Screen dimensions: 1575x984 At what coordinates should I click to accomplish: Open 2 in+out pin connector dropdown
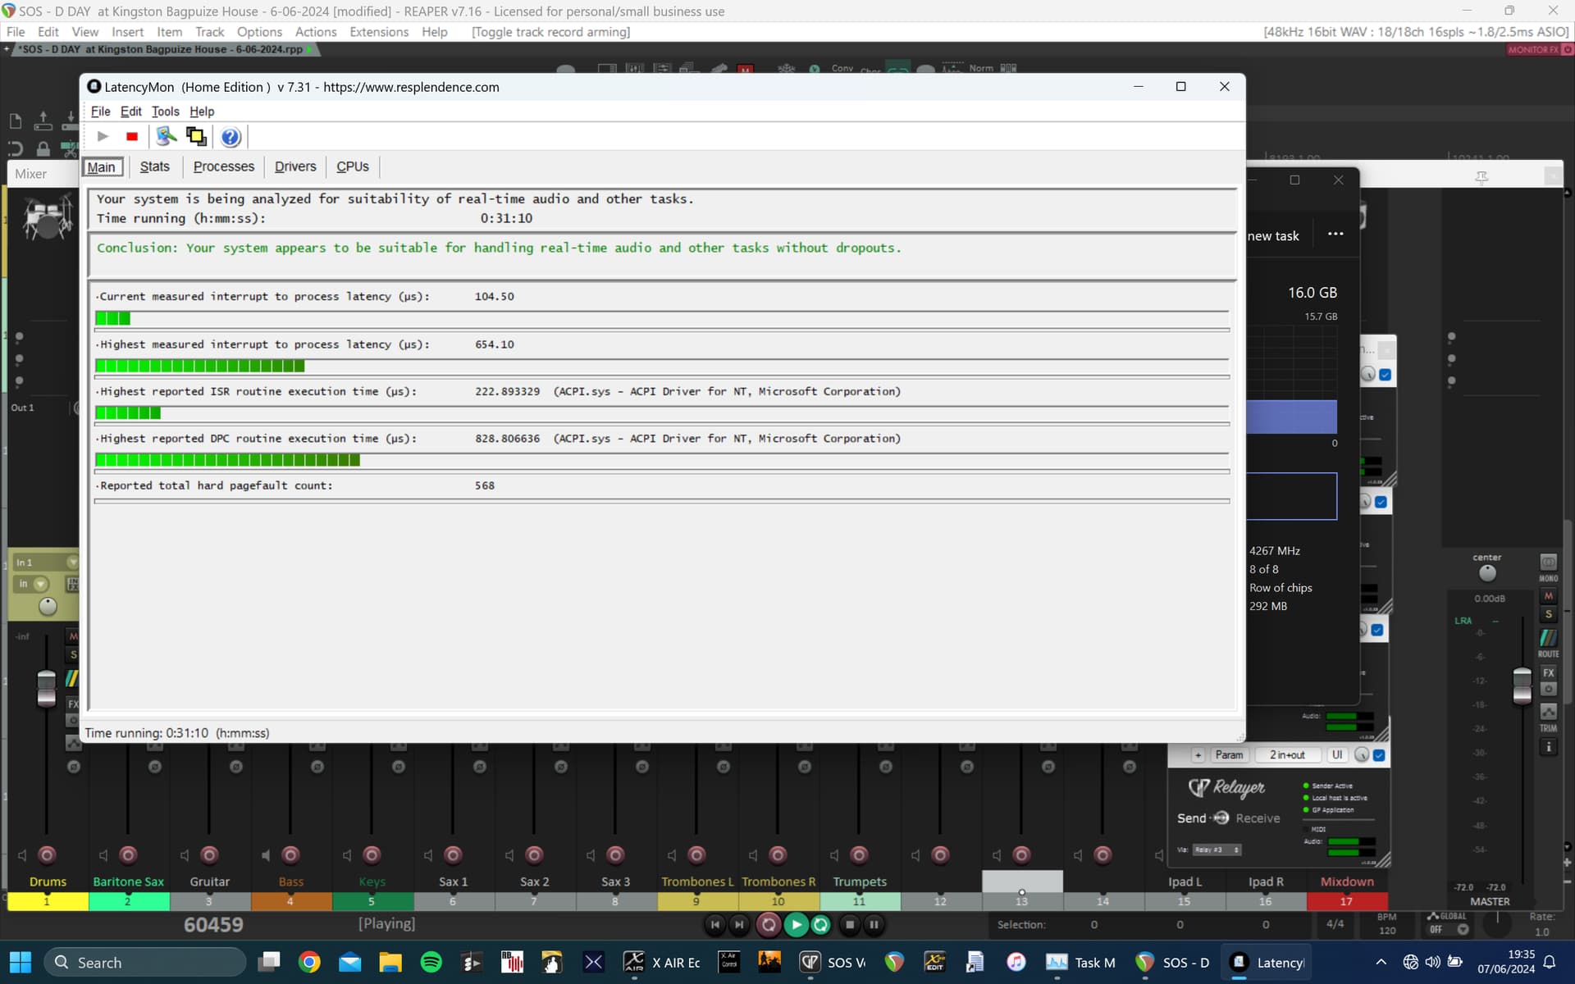(x=1287, y=755)
